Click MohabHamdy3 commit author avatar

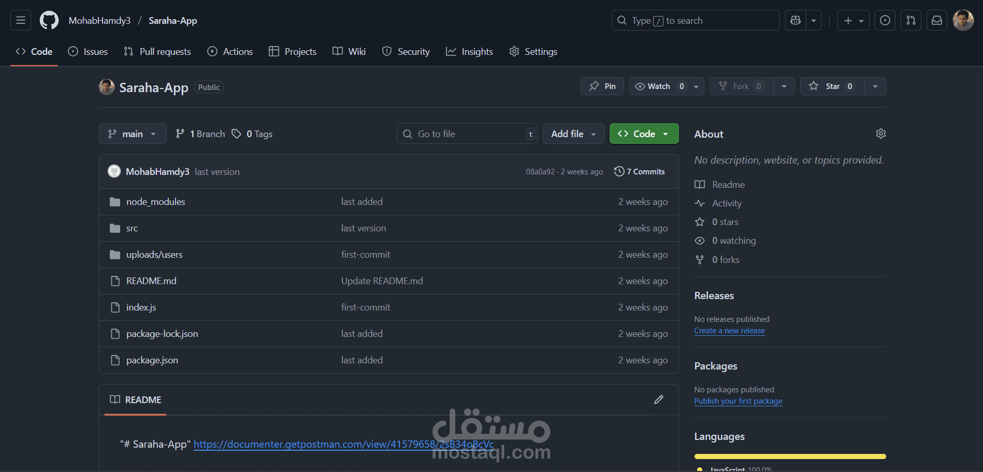point(114,171)
